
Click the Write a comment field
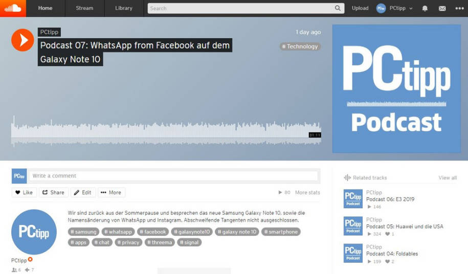point(173,176)
